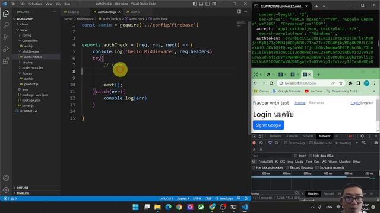The width and height of the screenshot is (380, 213).
Task: Open the Source Control view
Action: click(x=6, y=37)
